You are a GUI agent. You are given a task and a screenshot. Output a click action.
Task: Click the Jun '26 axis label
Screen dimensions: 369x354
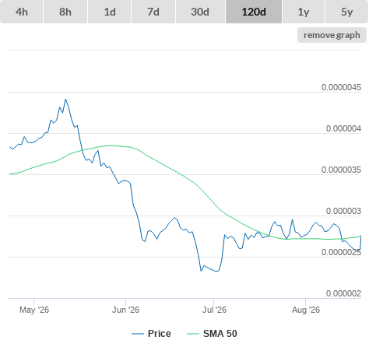125,310
